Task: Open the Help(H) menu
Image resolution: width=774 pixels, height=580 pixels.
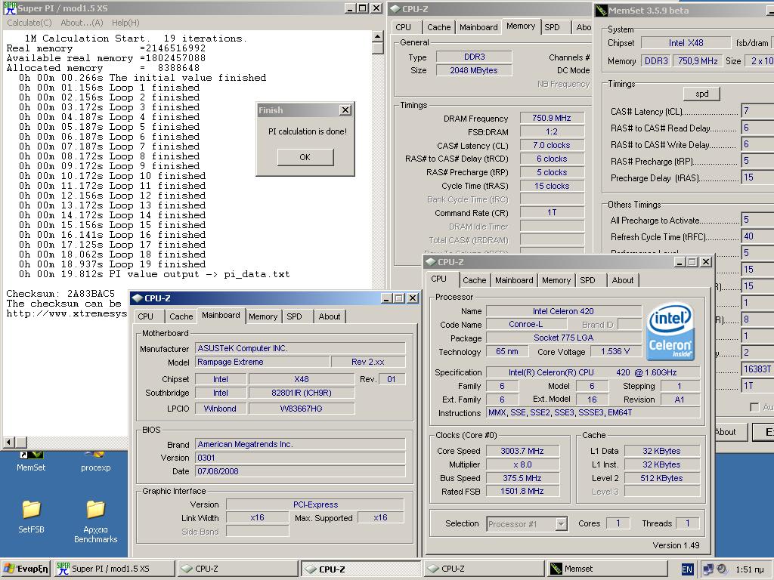Action: (125, 23)
